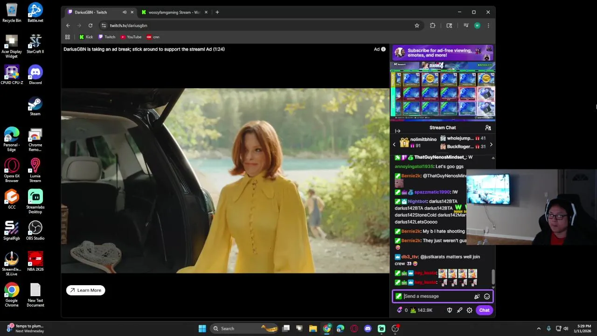Open SignalRgb desktop shortcut
The image size is (597, 336).
[12, 231]
